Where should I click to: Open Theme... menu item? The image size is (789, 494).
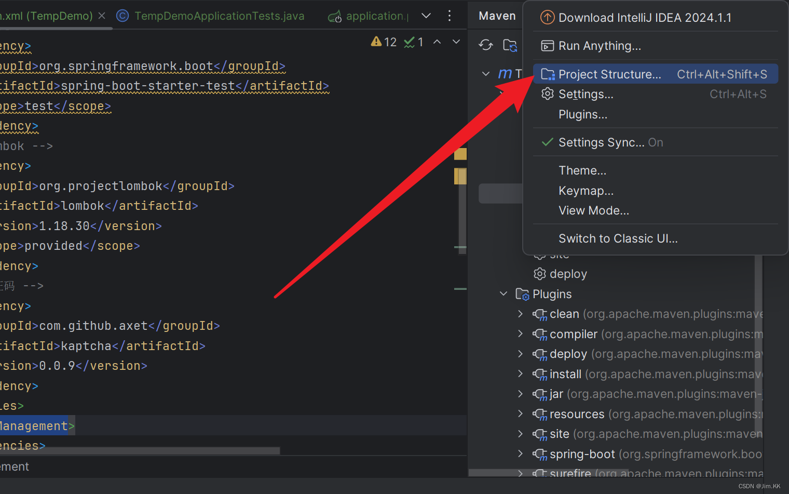(x=655, y=170)
